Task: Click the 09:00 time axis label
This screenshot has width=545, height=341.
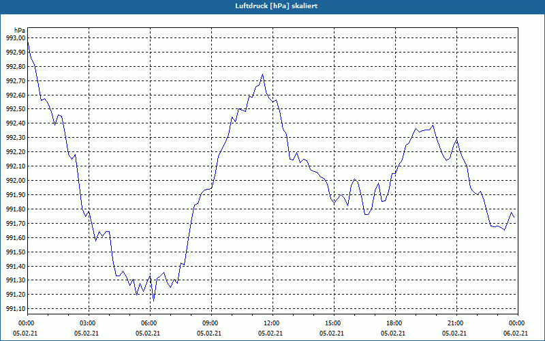Action: pos(211,323)
